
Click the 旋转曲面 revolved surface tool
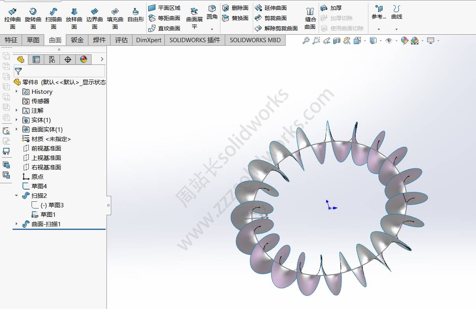click(x=33, y=18)
